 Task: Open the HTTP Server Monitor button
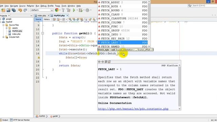(20, 120)
